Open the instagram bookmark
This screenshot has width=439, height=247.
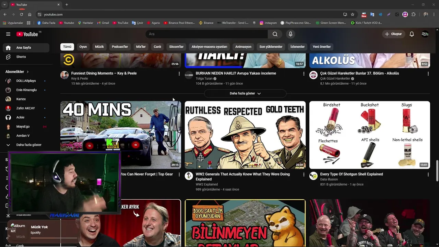click(x=268, y=23)
